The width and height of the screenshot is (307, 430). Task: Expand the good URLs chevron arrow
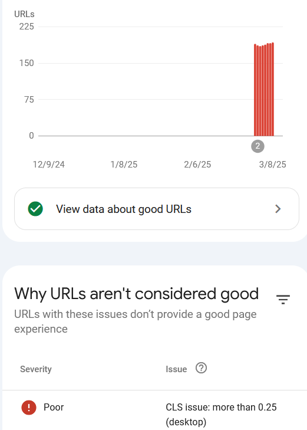click(x=278, y=209)
